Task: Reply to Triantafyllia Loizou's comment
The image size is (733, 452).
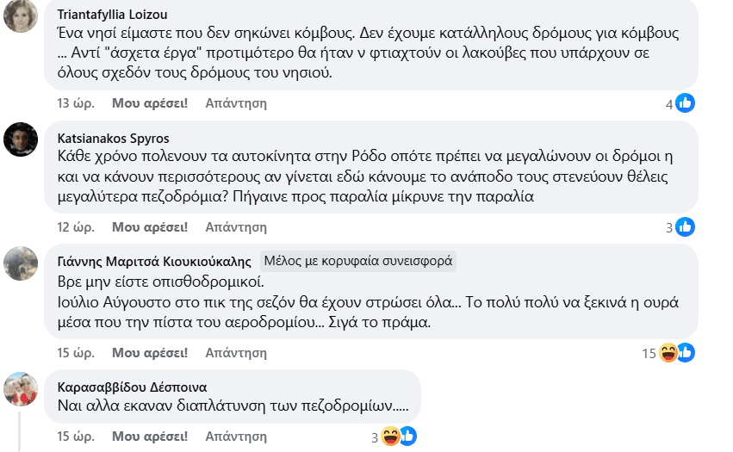Action: (236, 103)
